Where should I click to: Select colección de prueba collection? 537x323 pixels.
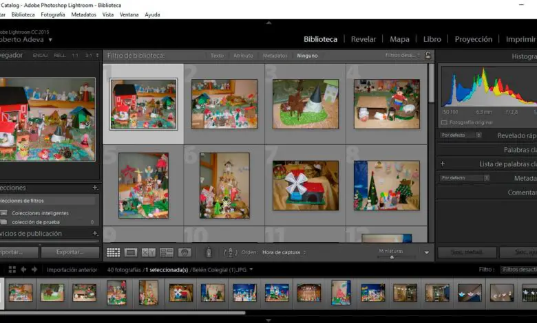36,222
